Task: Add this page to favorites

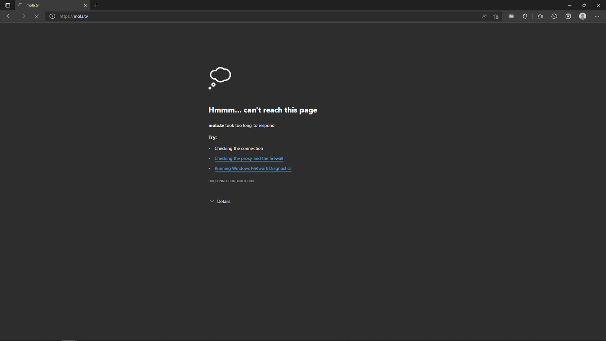Action: coord(496,16)
